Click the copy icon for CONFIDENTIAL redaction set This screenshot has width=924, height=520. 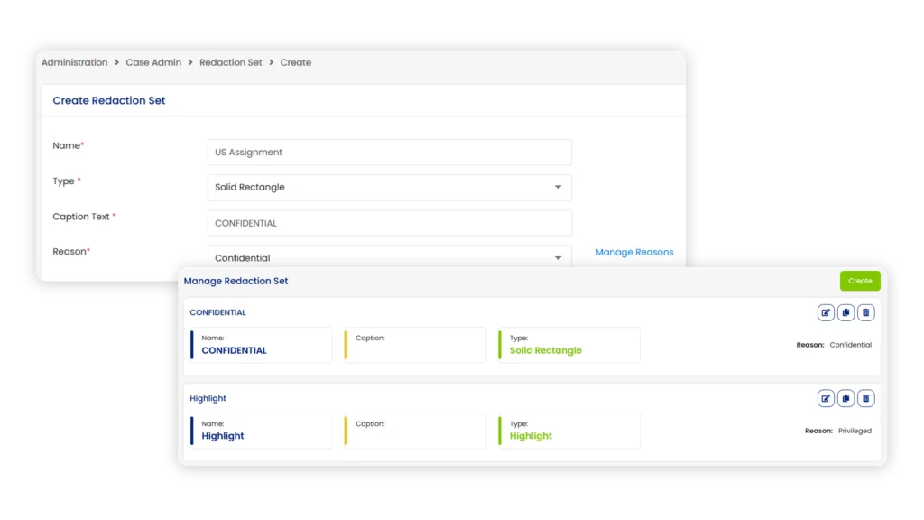[x=845, y=312]
